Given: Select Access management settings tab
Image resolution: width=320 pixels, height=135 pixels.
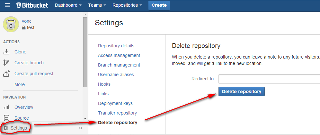Looking at the screenshot, I should [x=119, y=55].
